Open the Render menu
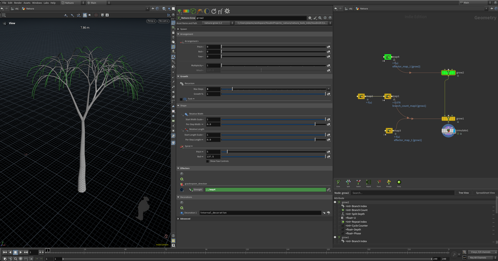 18,3
